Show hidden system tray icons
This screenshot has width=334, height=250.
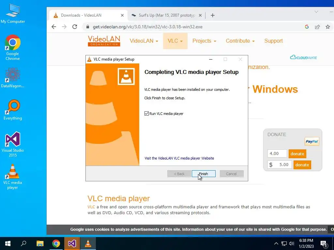276,243
